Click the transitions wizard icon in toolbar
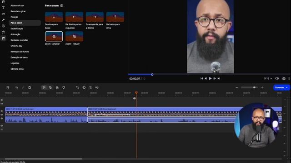Screen dimensions: 291x163 pyautogui.click(x=97, y=87)
